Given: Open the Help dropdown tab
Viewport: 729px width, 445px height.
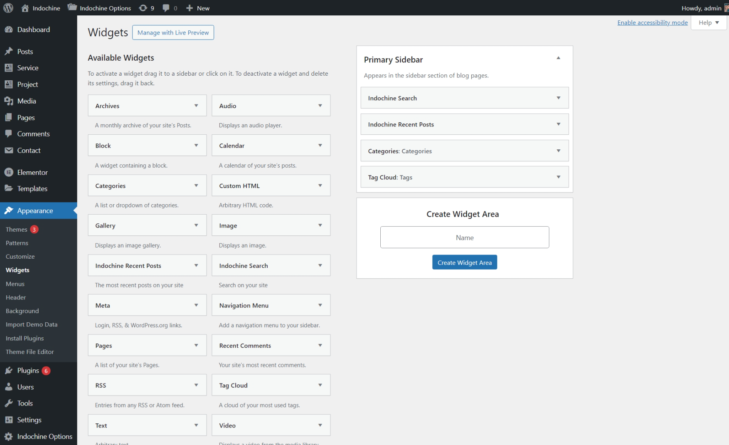Looking at the screenshot, I should (709, 22).
